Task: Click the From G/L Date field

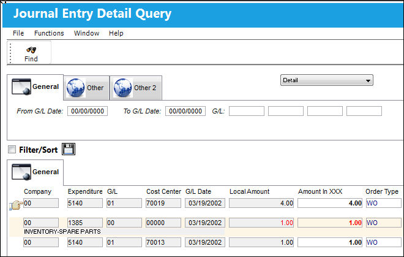Action: click(88, 111)
